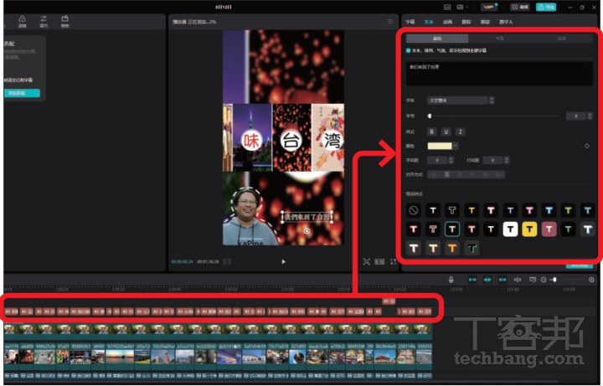Toggle auto snapping icon in timeline toolbar
This screenshot has width=603, height=386.
[x=487, y=280]
